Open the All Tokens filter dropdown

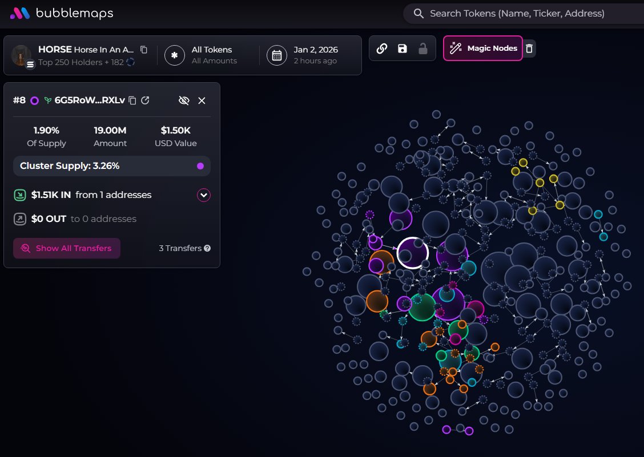tap(206, 55)
